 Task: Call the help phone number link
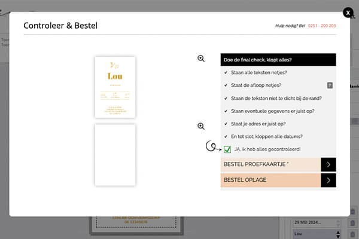[x=322, y=26]
